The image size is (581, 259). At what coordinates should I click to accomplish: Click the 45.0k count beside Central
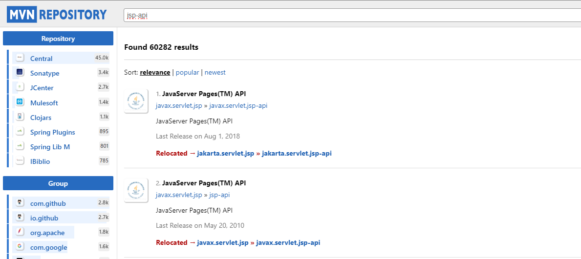point(102,58)
